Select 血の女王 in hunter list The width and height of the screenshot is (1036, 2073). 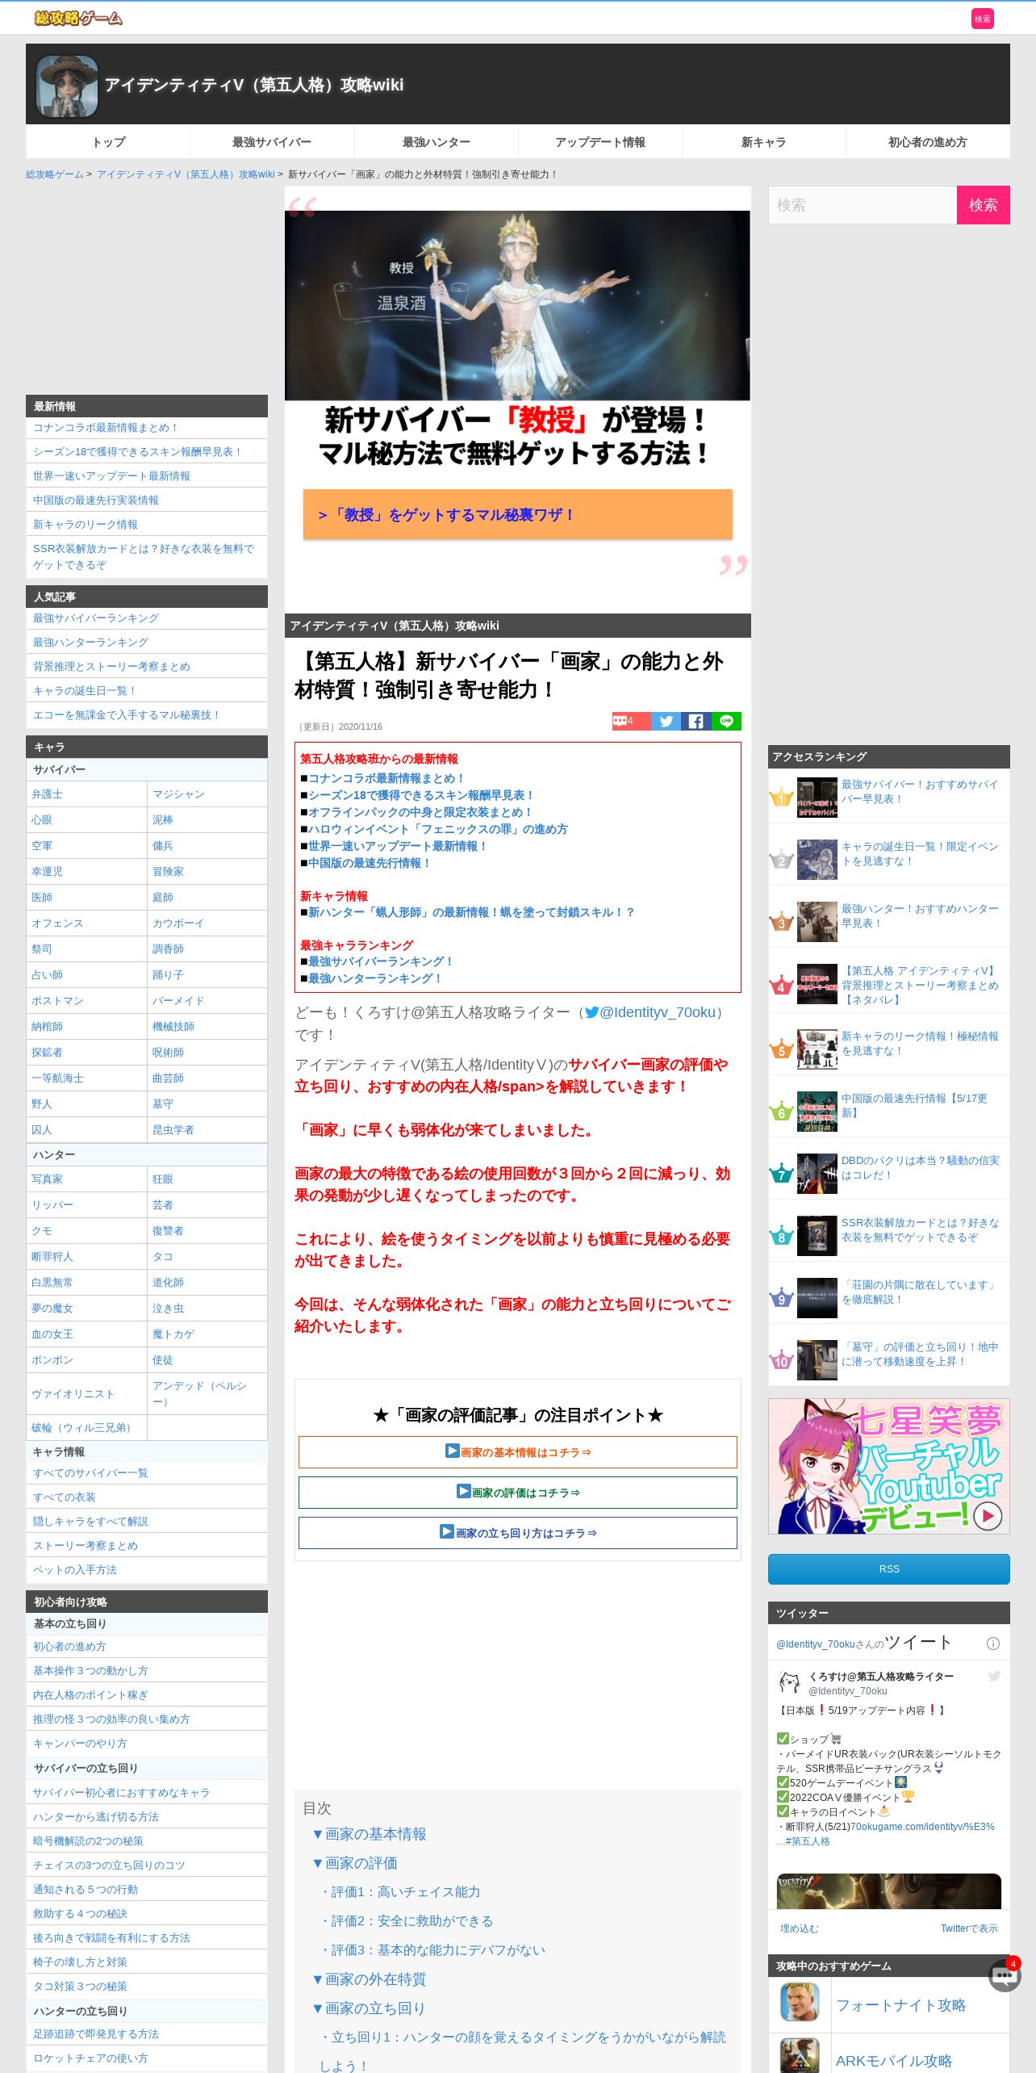[x=52, y=1334]
